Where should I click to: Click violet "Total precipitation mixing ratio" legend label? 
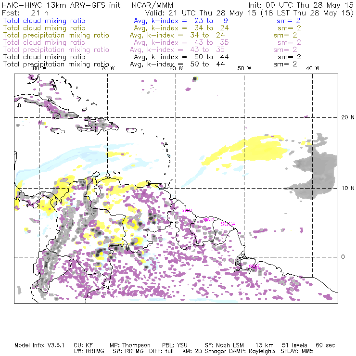click(x=56, y=50)
